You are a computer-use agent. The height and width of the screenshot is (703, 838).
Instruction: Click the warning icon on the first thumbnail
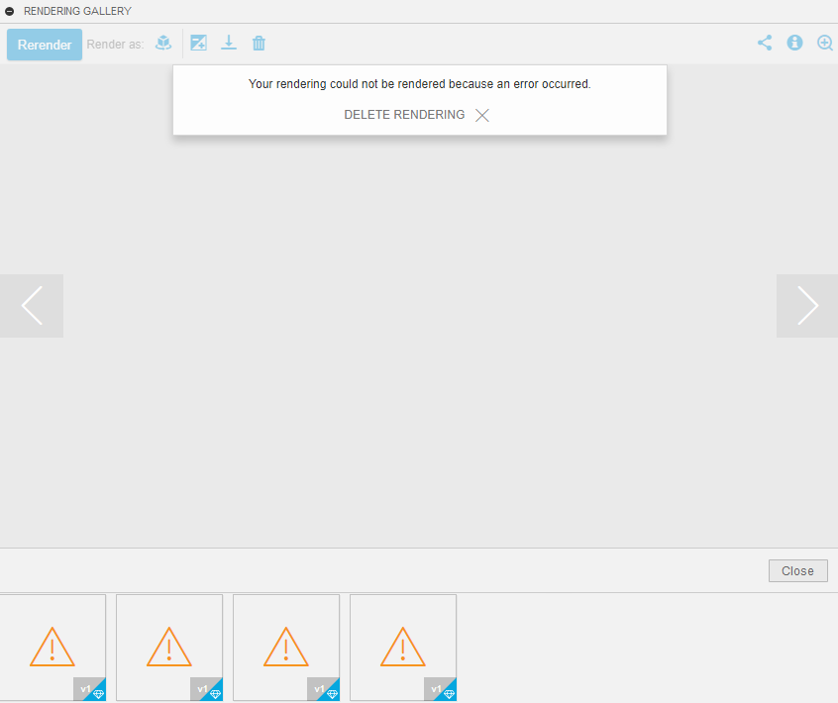[x=52, y=648]
